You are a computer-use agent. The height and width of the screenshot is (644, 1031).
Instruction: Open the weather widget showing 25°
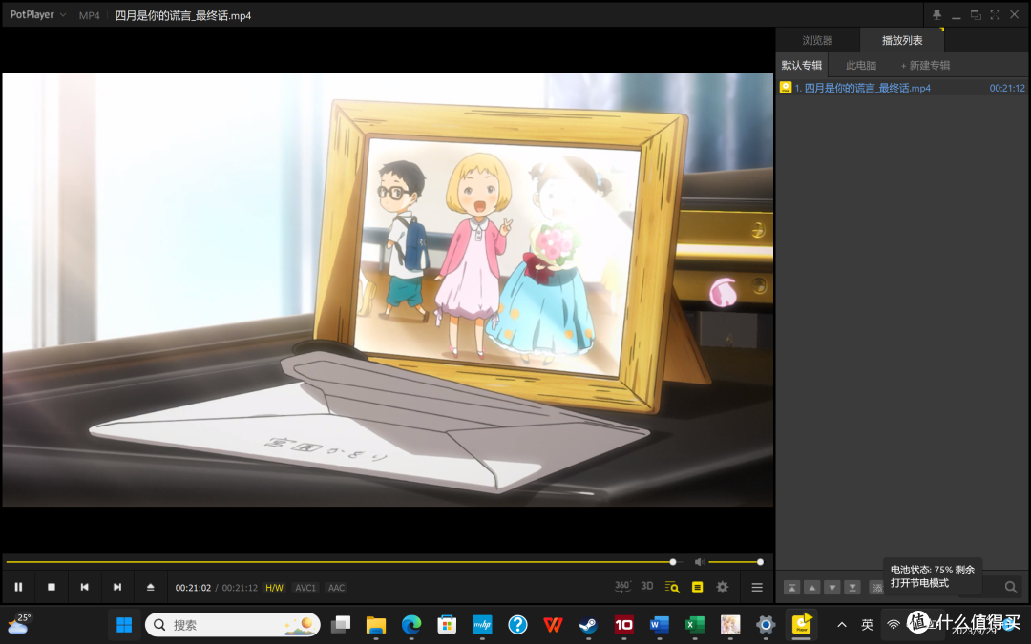[x=18, y=624]
